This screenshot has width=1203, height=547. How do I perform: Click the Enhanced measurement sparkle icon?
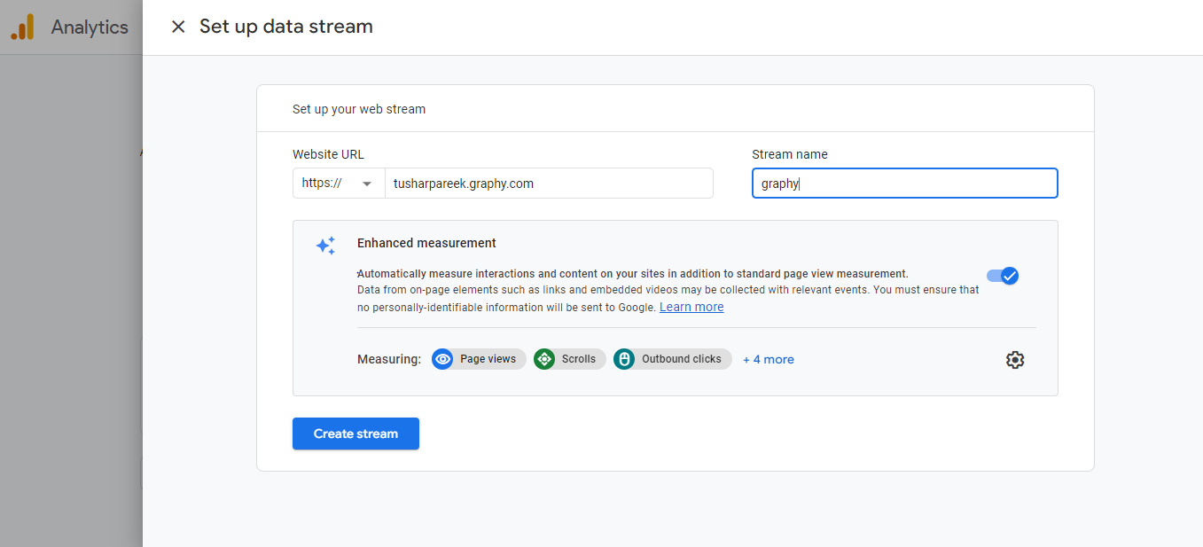click(325, 246)
